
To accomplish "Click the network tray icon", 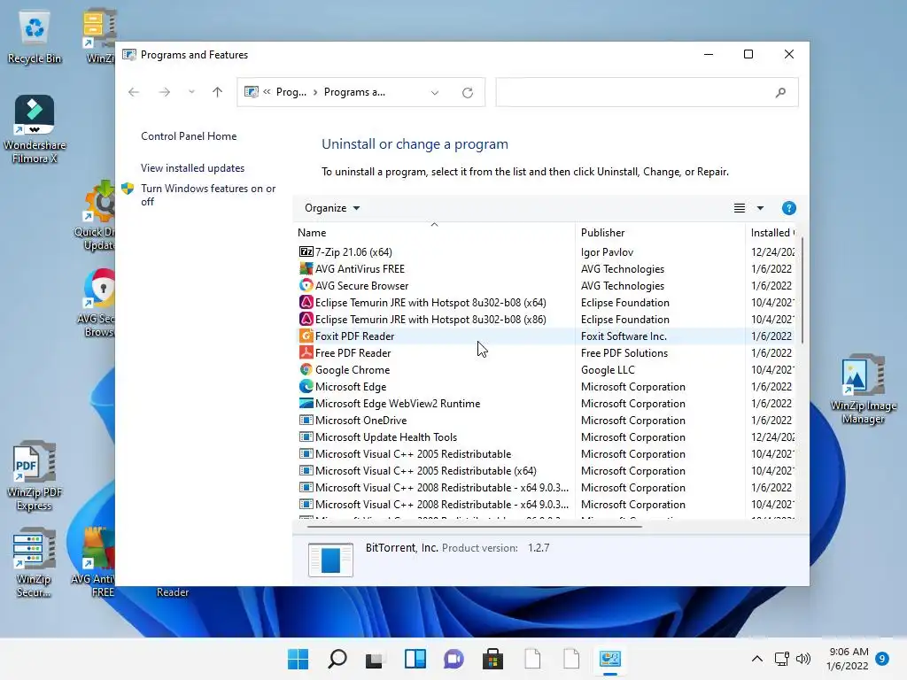I will [781, 659].
